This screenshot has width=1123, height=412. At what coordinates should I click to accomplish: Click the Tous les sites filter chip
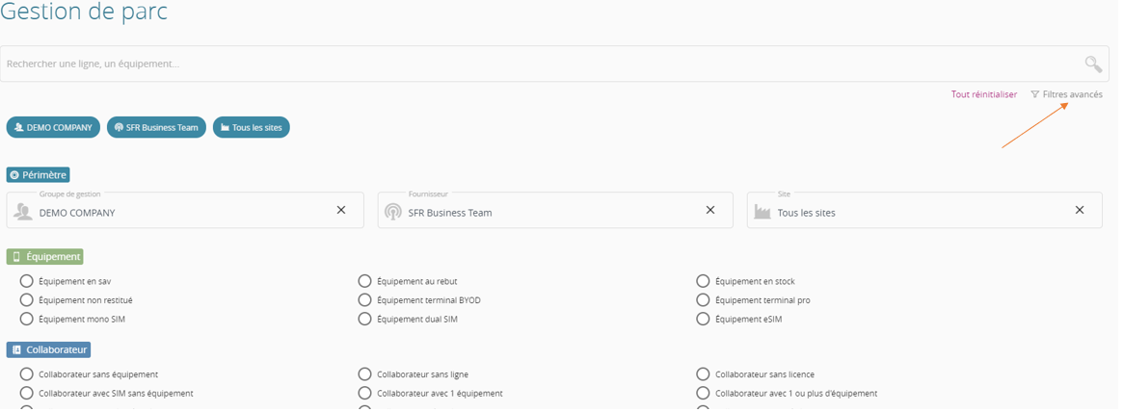252,127
